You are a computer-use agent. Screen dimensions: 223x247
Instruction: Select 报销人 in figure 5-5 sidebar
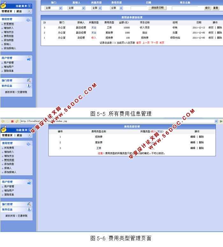(7, 44)
